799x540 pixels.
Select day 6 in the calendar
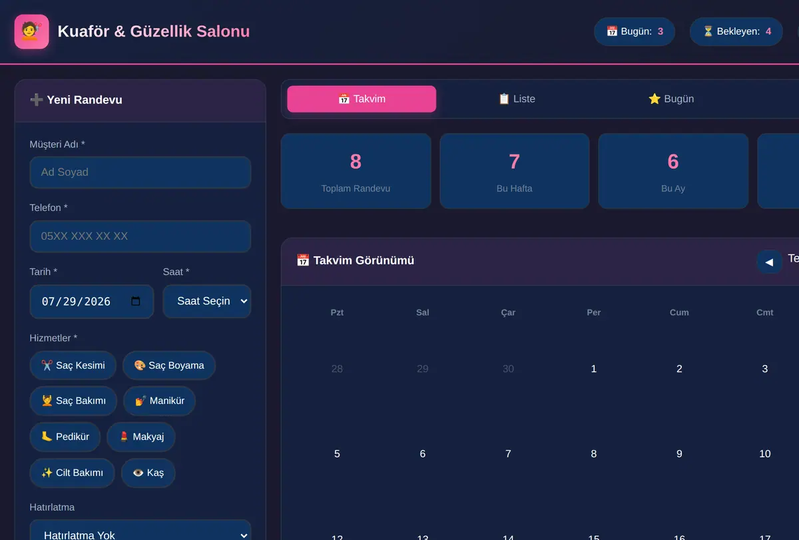pos(423,454)
